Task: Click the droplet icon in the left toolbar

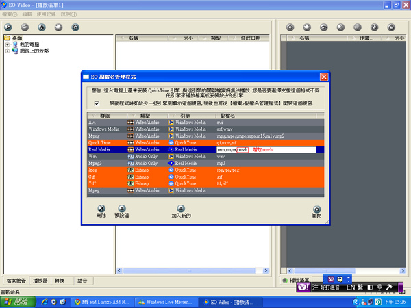Action: (x=42, y=27)
